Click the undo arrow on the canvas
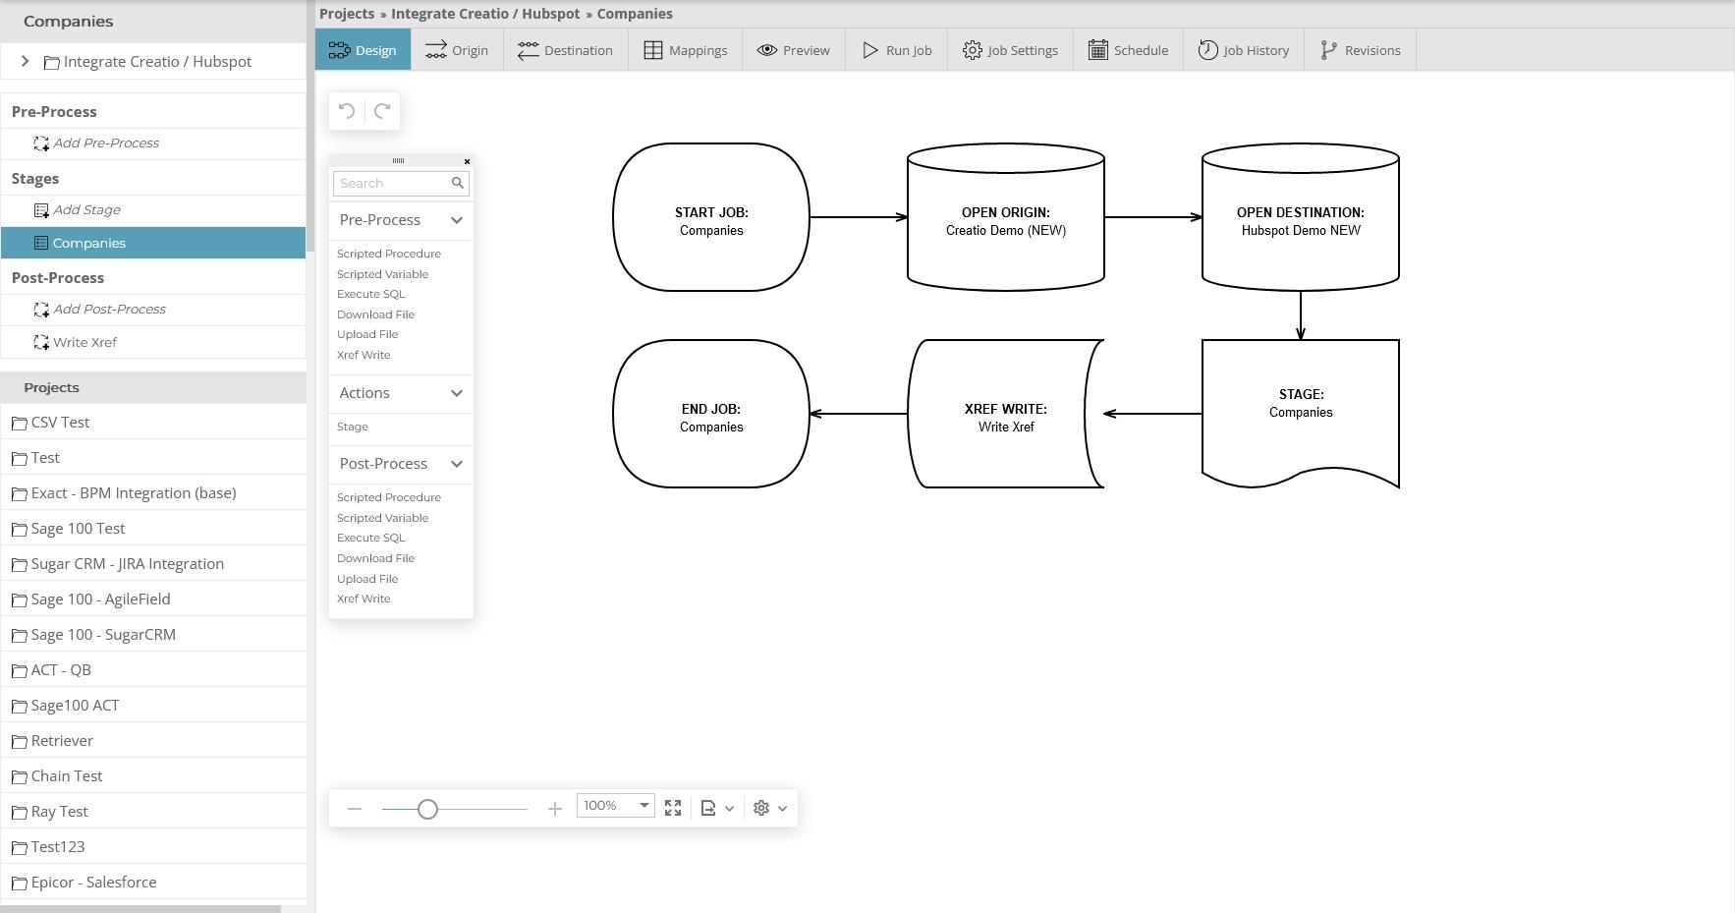 pyautogui.click(x=346, y=110)
